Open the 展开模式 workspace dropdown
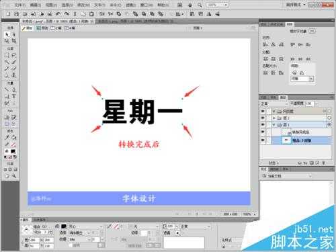 pyautogui.click(x=296, y=5)
